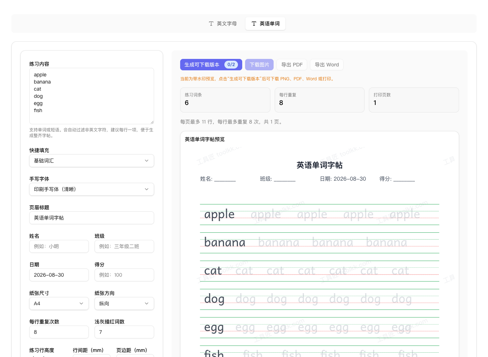Export as Word with 导出 Word
The width and height of the screenshot is (488, 357).
pos(327,65)
